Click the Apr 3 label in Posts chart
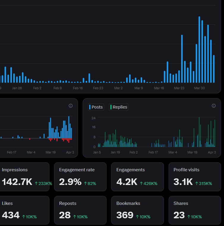This screenshot has height=226, width=224. click(212, 152)
